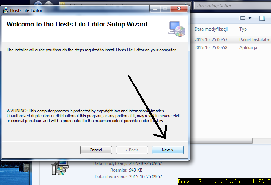Click the Explorer change view icon
271x185 pixels.
[x=242, y=18]
